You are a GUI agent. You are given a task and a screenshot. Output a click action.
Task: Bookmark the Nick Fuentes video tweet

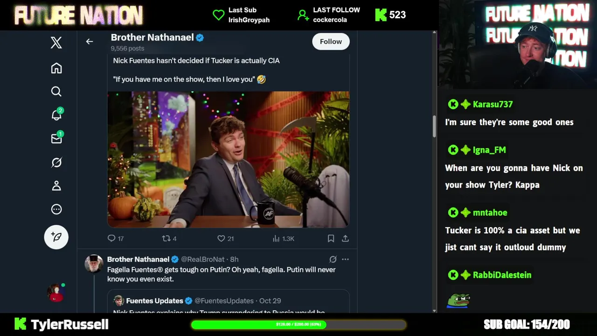(x=331, y=238)
